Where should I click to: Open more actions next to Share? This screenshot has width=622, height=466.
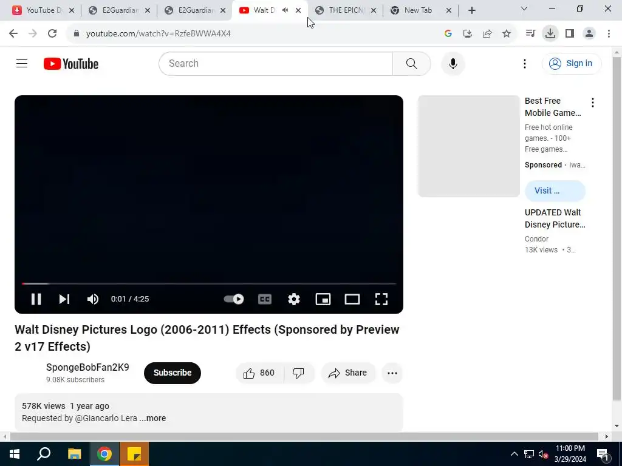[392, 373]
